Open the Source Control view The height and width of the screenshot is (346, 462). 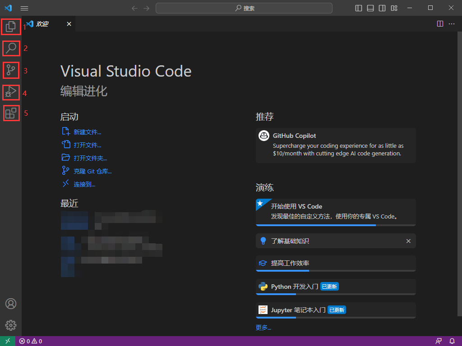click(11, 70)
